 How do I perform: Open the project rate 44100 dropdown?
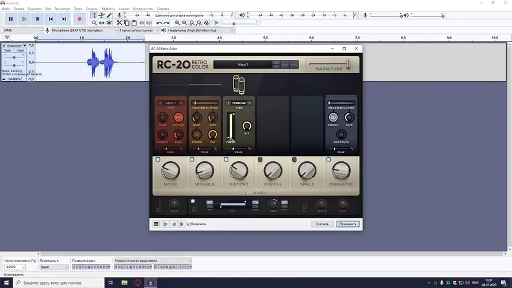pos(15,267)
